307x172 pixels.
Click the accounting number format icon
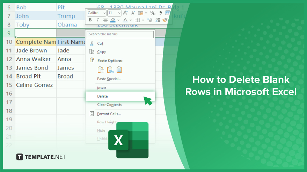(141, 13)
